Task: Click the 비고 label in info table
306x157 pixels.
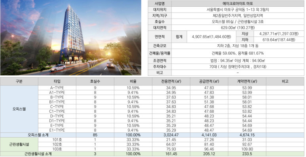Action: click(x=160, y=73)
